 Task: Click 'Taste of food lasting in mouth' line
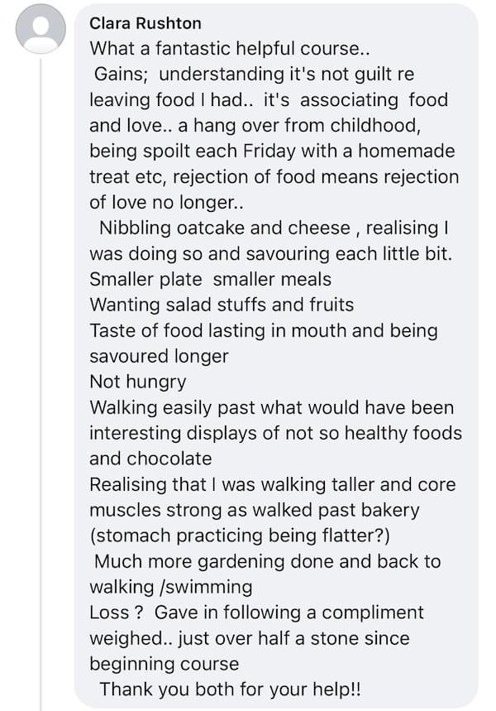click(x=263, y=330)
